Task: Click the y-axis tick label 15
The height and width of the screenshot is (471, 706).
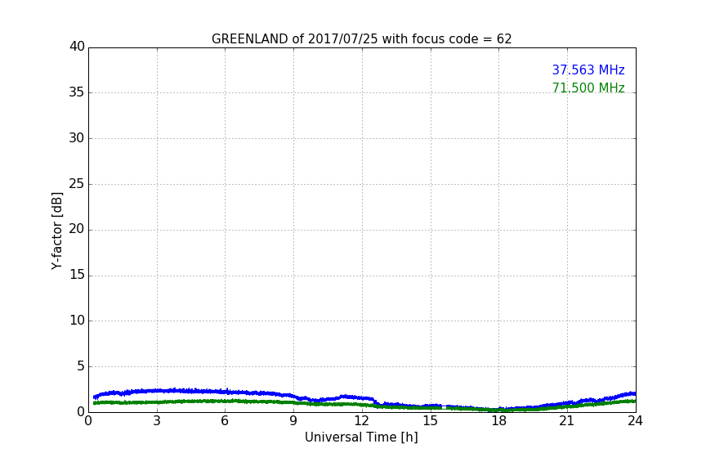Action: [x=77, y=275]
